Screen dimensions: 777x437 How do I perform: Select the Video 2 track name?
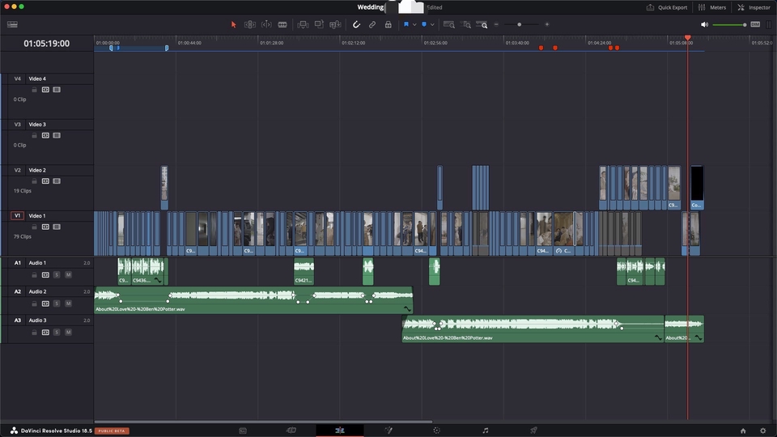coord(37,170)
